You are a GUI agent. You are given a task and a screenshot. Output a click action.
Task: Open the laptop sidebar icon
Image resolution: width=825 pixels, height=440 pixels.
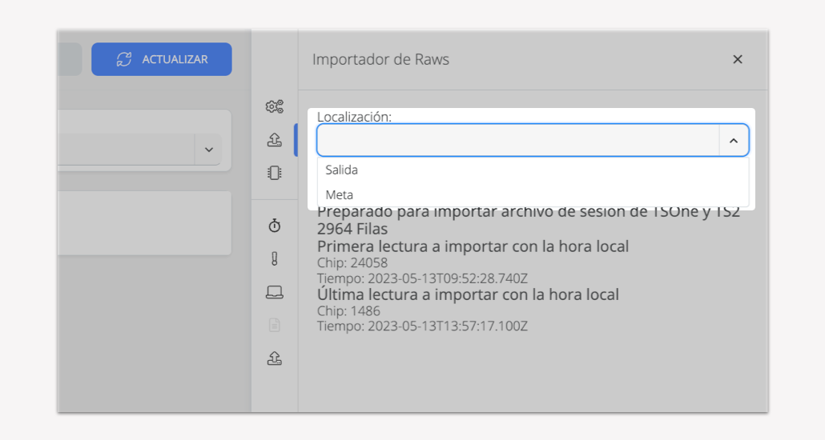274,292
